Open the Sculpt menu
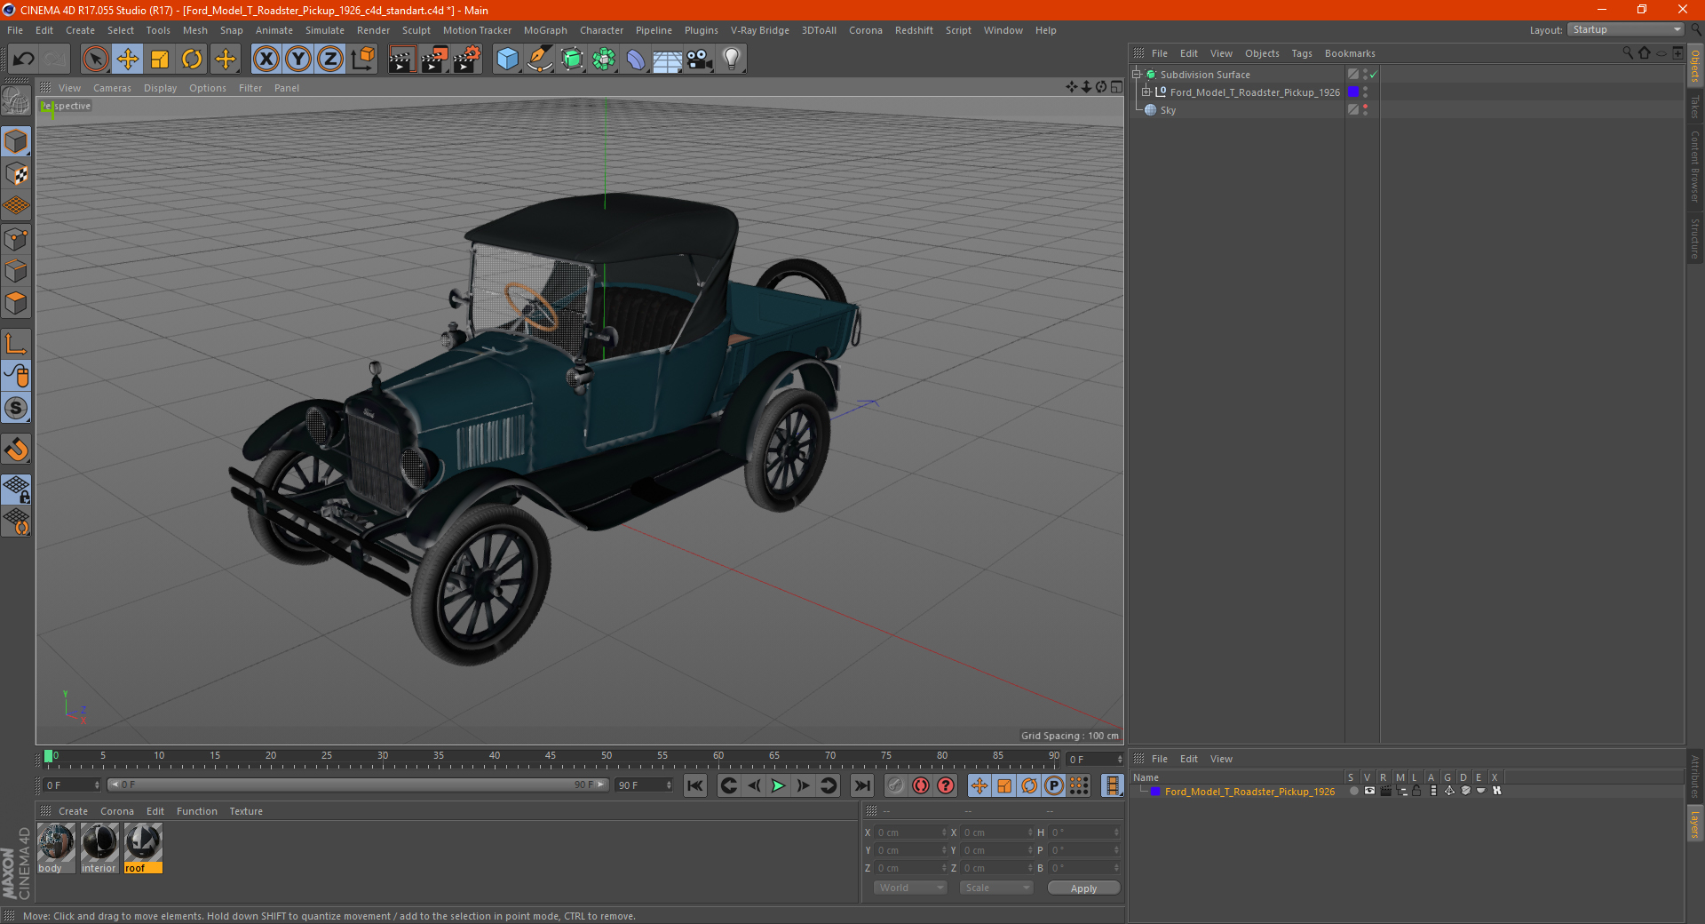 (x=416, y=30)
